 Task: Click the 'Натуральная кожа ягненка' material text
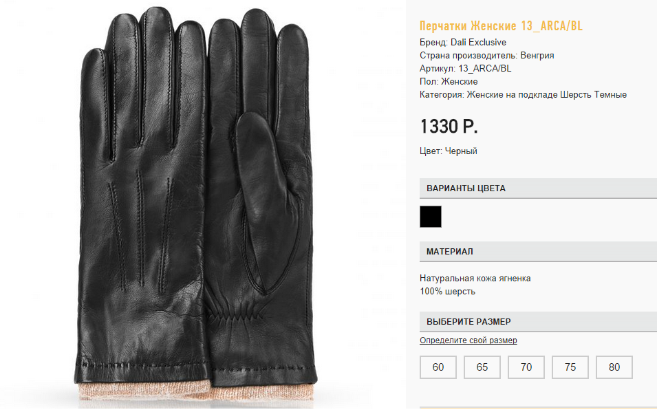click(475, 279)
